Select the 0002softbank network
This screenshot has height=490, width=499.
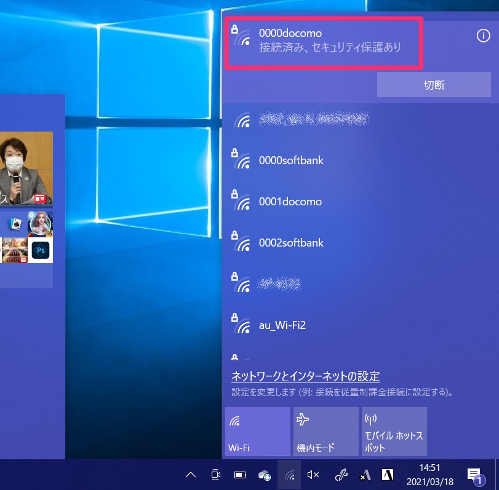pos(360,243)
